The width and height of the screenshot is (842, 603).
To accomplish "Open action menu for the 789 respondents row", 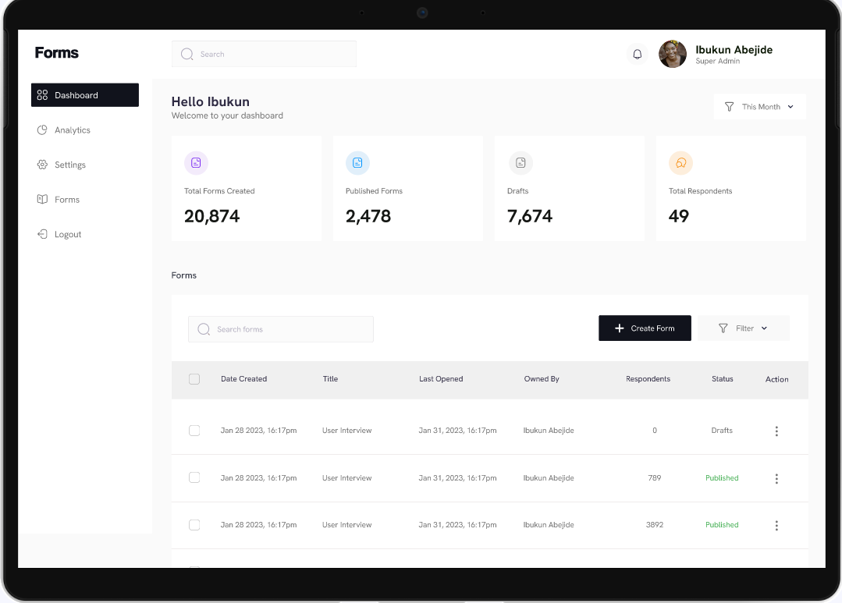I will [776, 478].
